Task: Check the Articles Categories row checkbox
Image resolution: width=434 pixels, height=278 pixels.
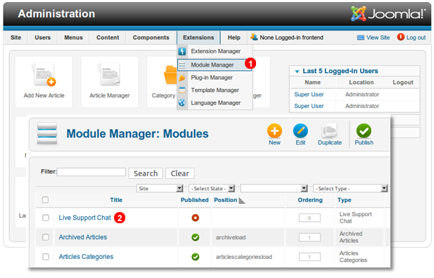Action: (46, 257)
